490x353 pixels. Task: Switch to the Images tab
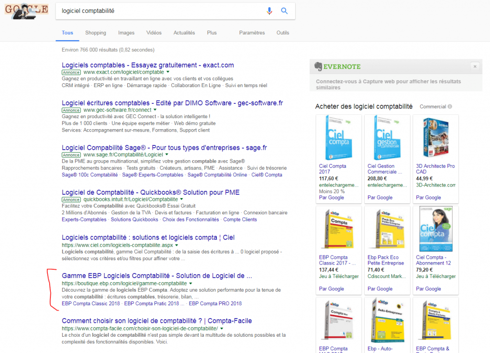tap(126, 33)
